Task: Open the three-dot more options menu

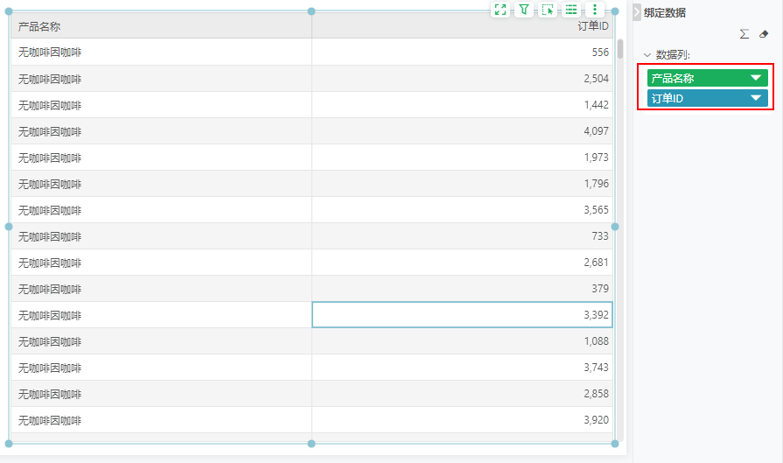Action: [x=595, y=10]
